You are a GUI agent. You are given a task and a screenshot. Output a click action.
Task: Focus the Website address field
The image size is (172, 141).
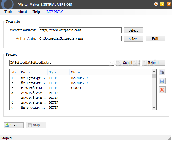tap(80, 30)
